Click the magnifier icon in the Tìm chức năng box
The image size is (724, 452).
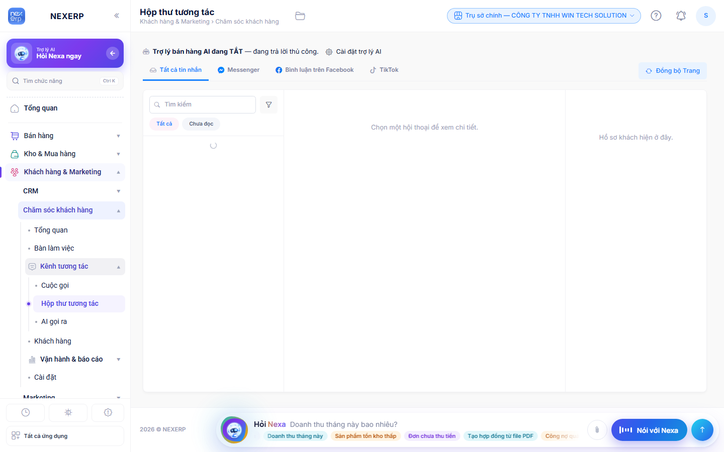[16, 81]
